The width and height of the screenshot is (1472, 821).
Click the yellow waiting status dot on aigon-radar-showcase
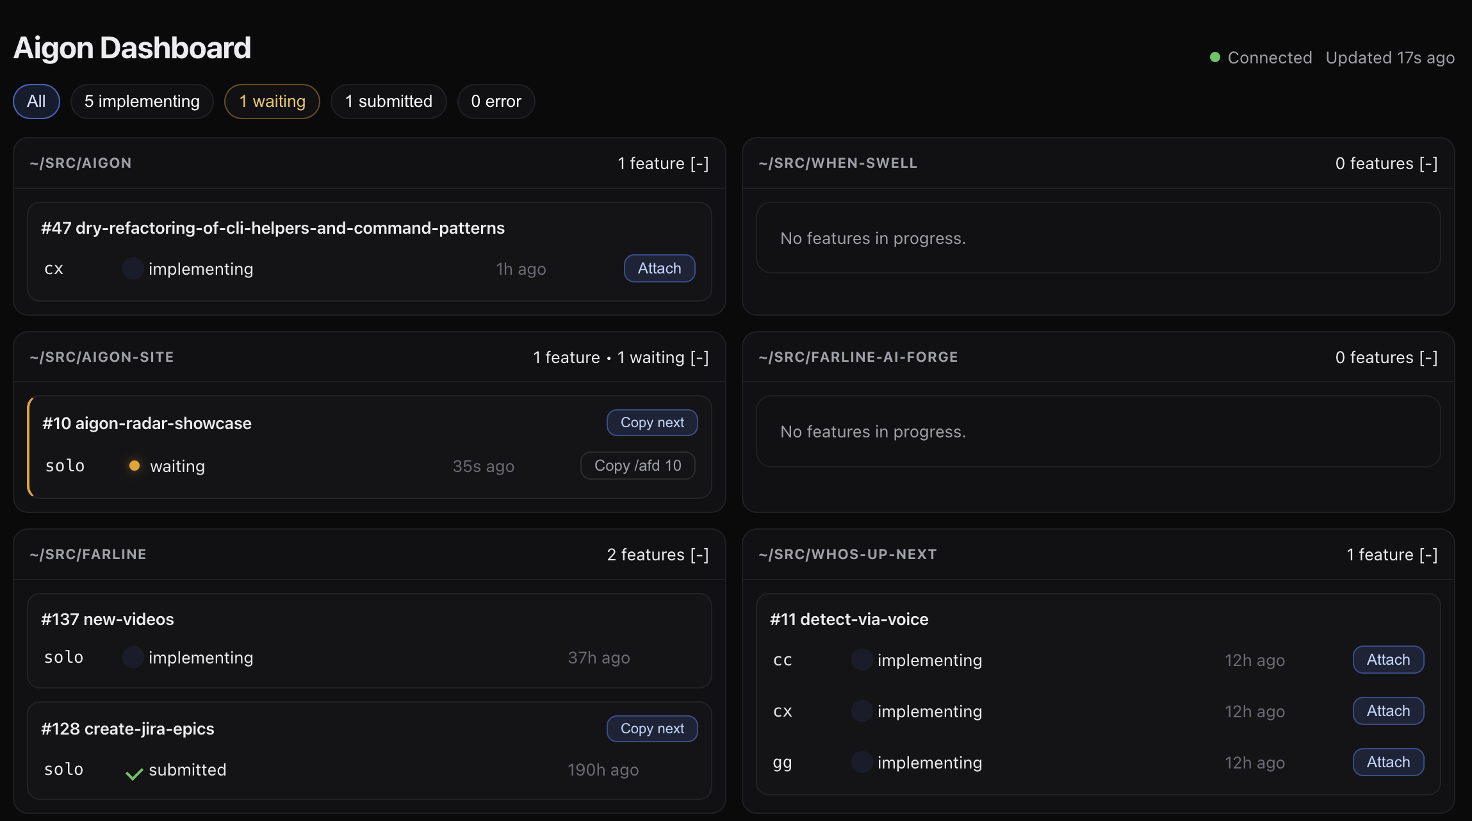click(135, 466)
